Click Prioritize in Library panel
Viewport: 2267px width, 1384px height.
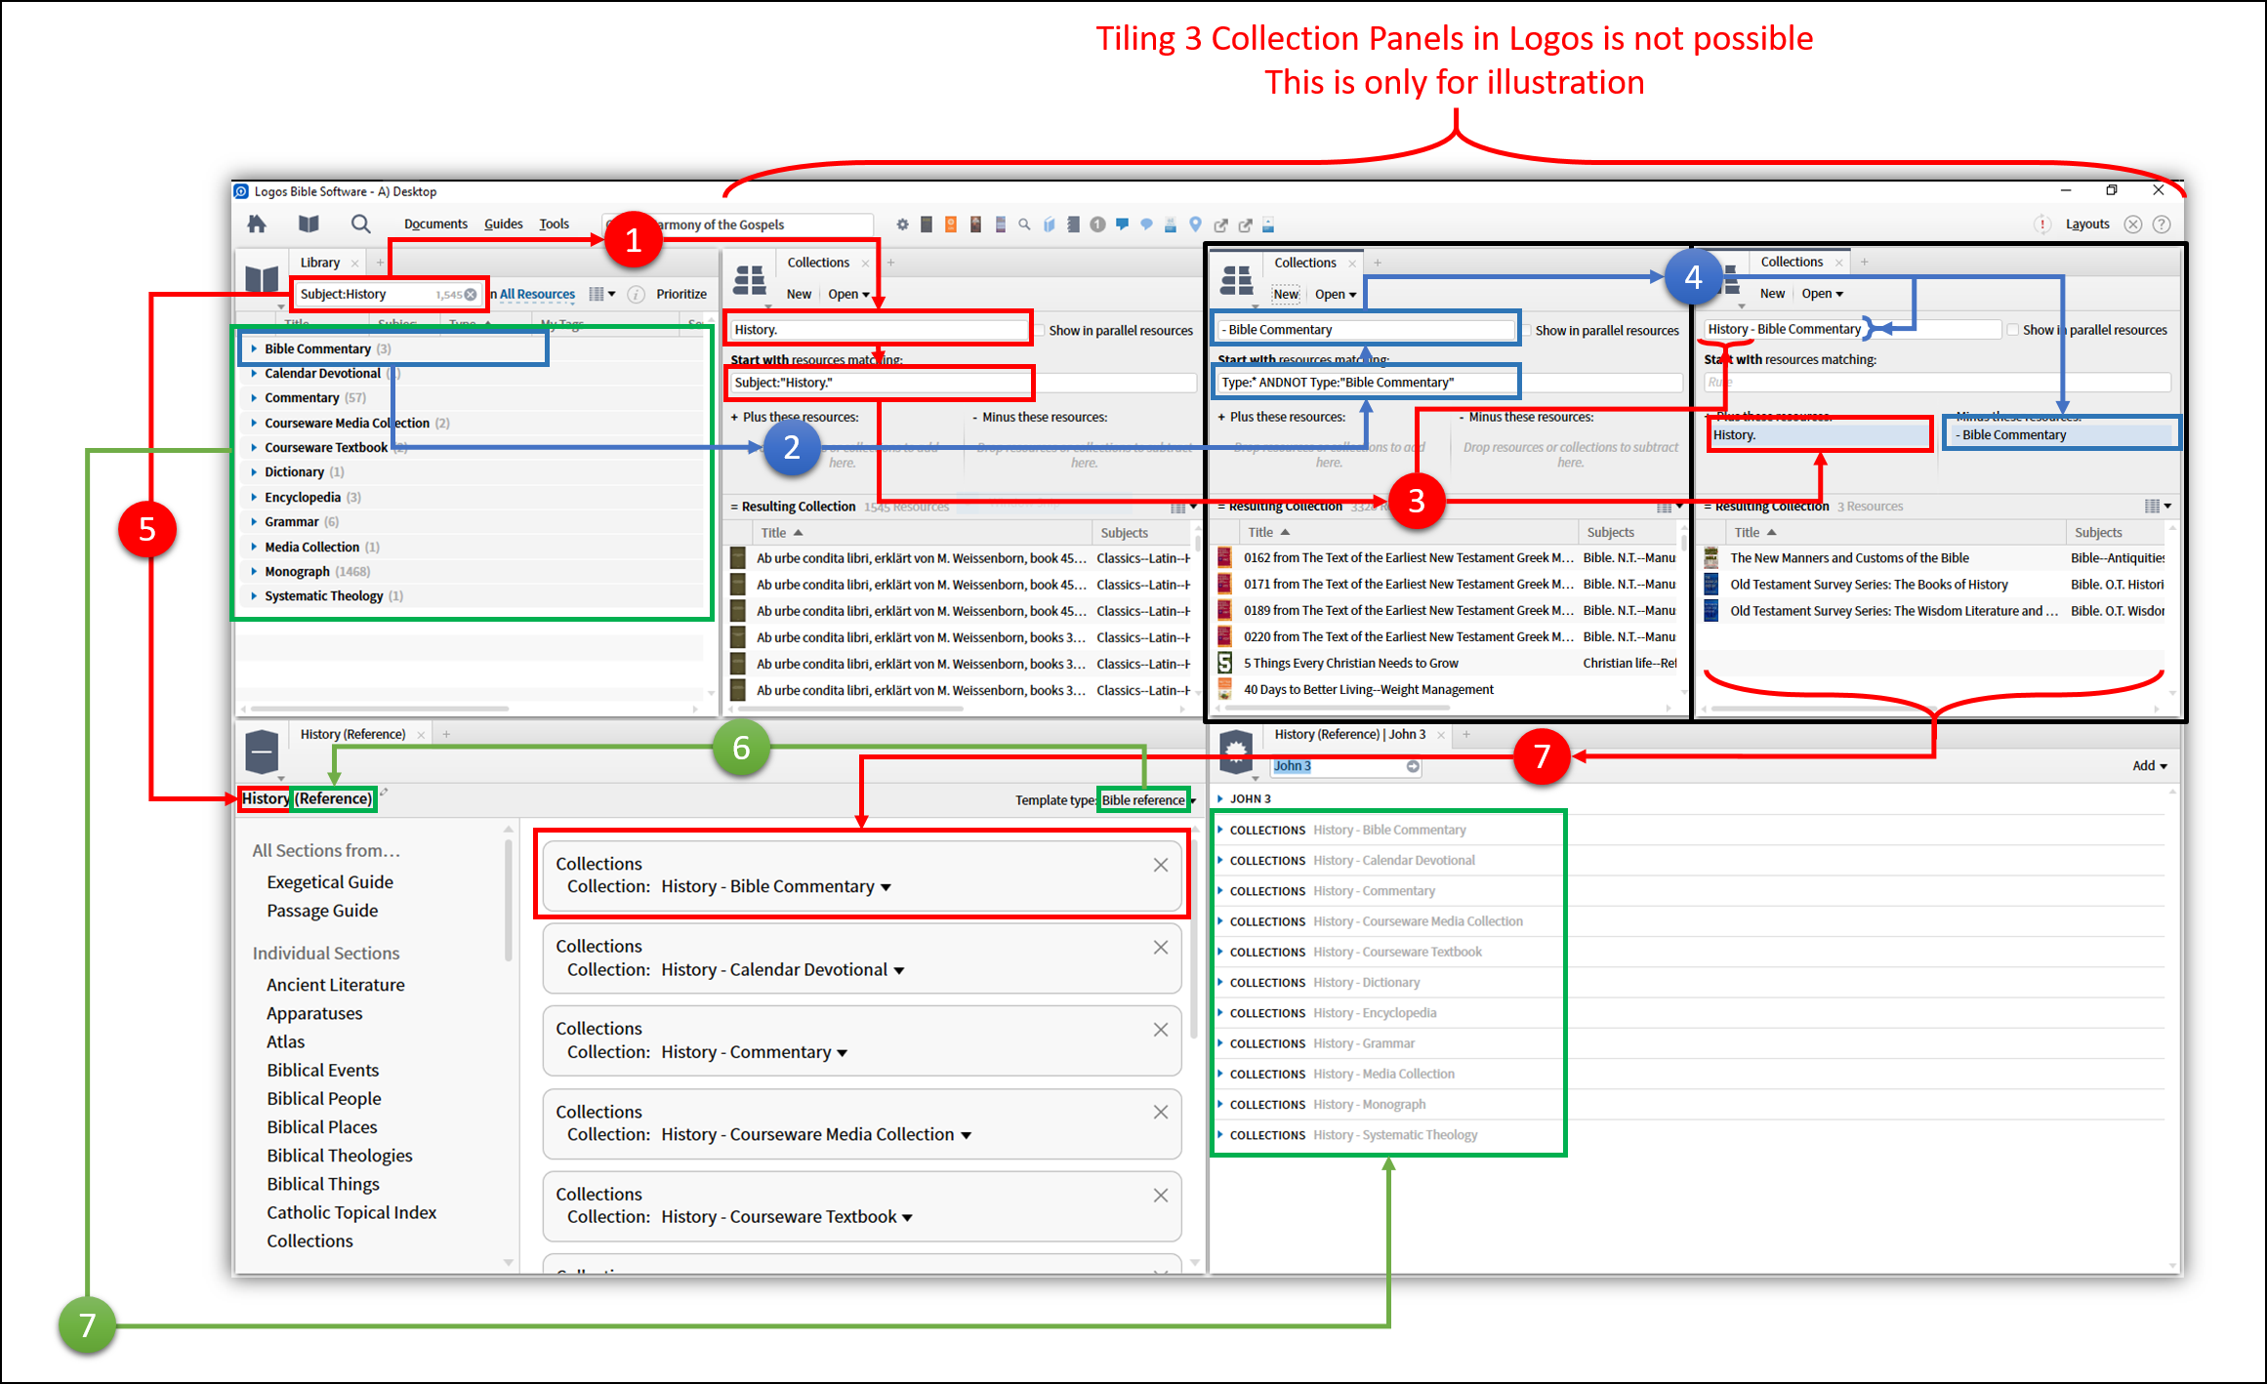[x=681, y=294]
